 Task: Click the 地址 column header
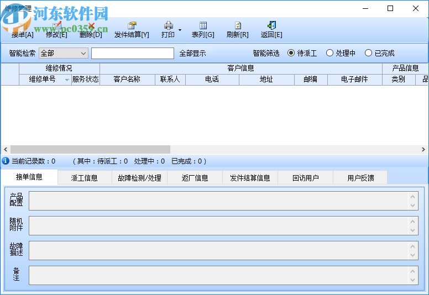point(266,80)
